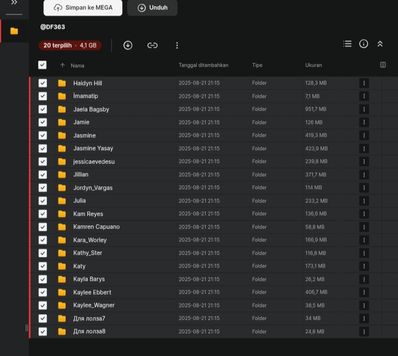Viewport: 398px width, 356px height.
Task: Uncheck the Jamie folder
Action: 43,122
